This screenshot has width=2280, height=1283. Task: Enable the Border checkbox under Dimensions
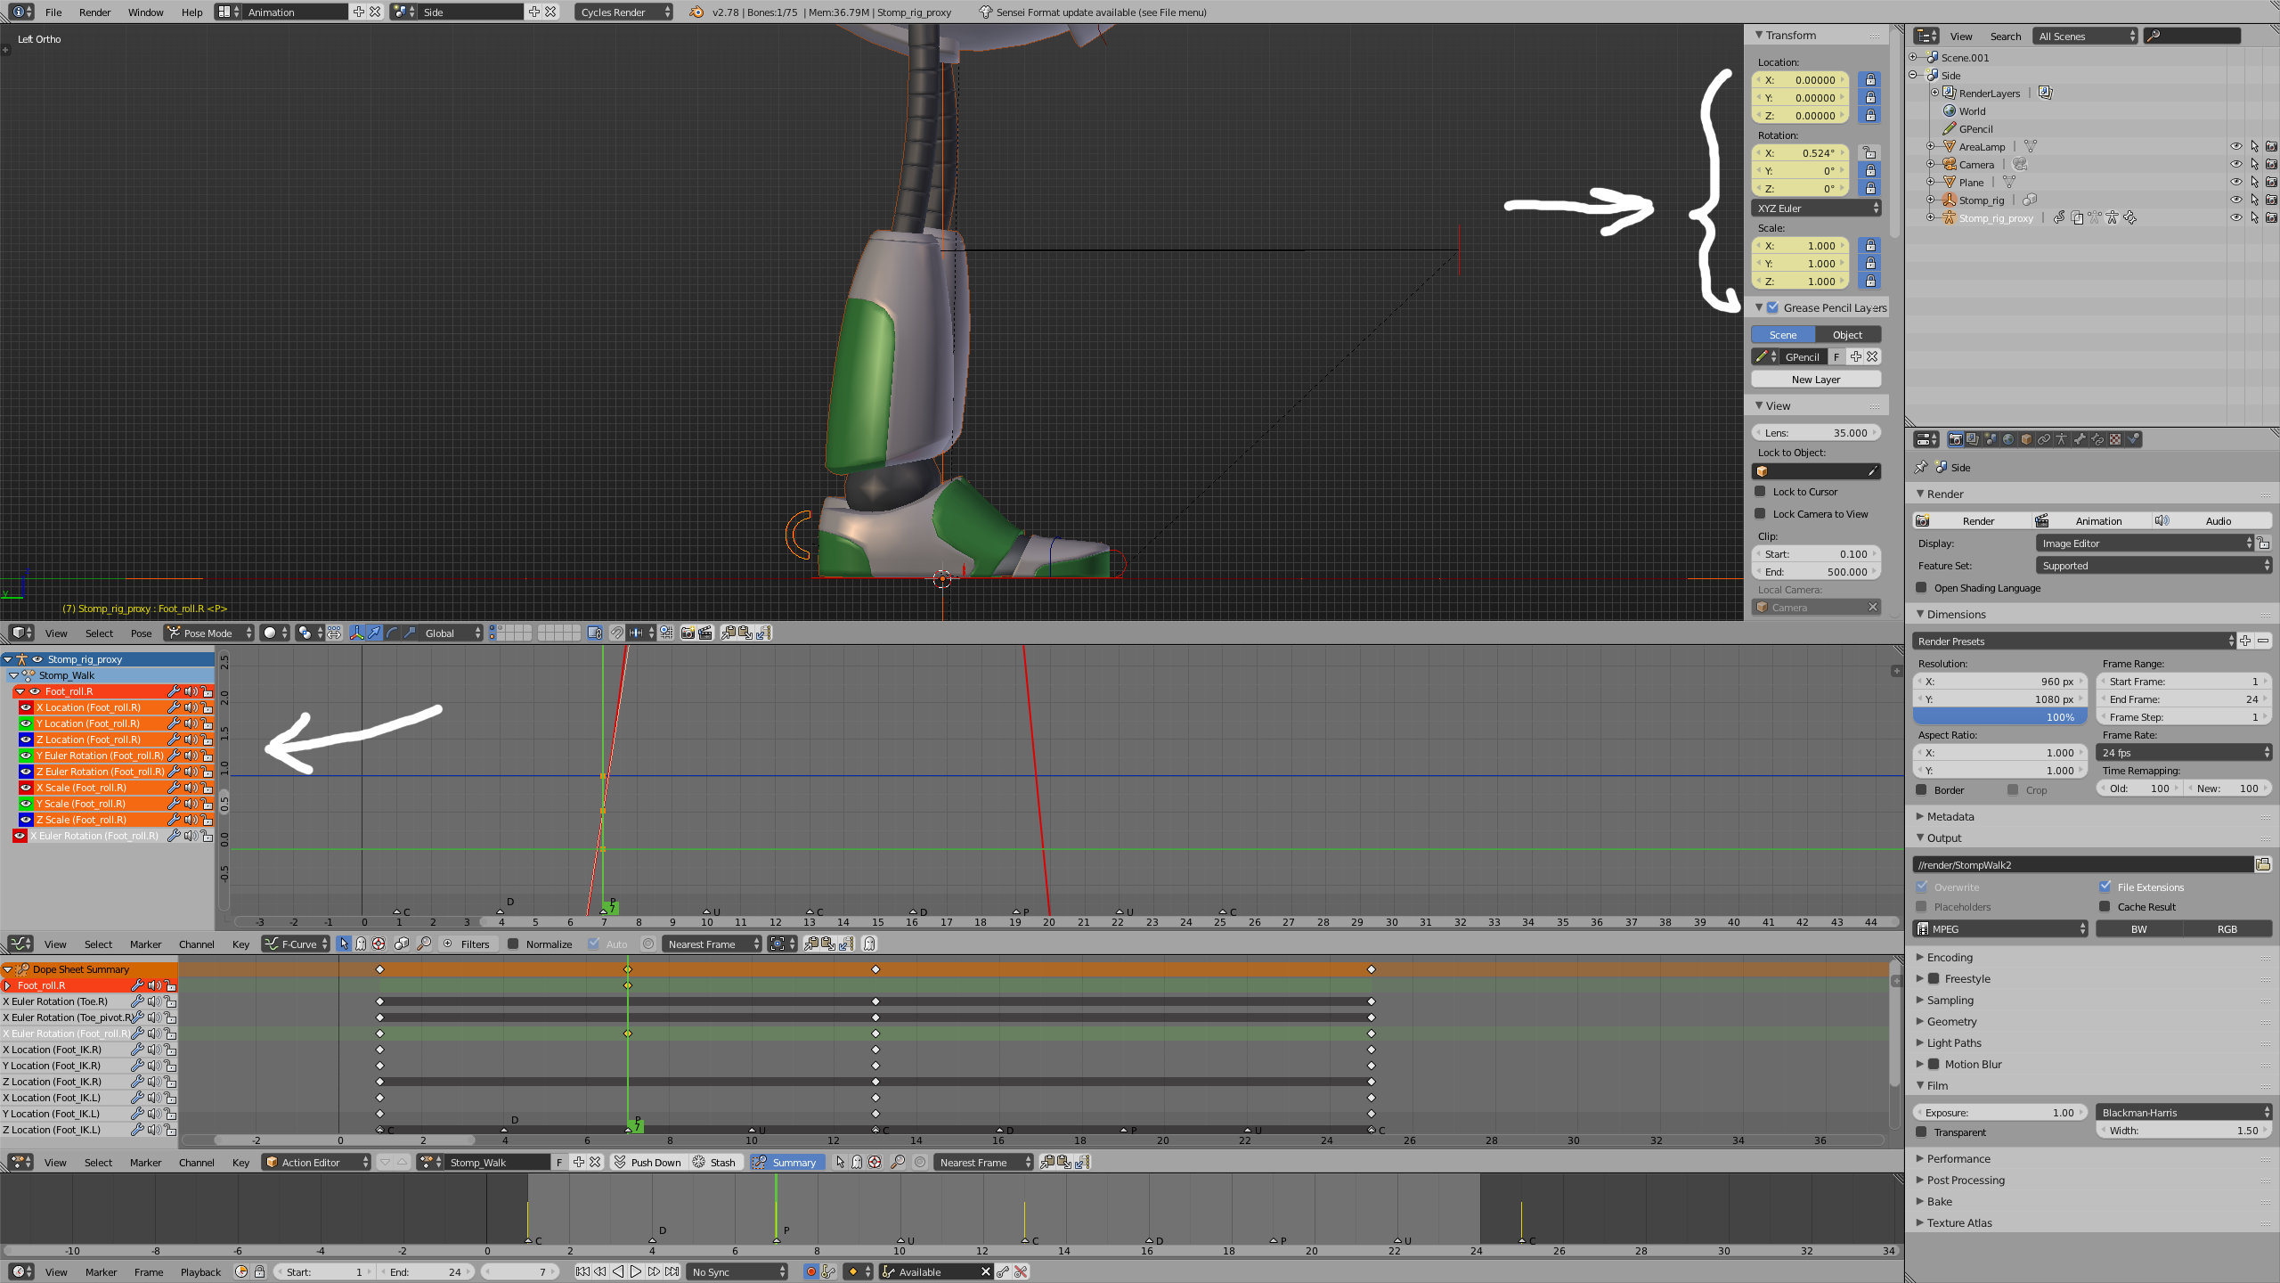1922,789
